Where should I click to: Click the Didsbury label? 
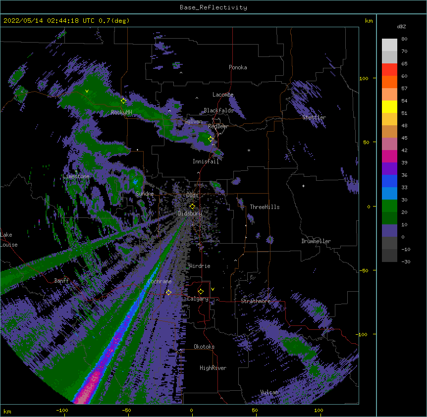[190, 213]
